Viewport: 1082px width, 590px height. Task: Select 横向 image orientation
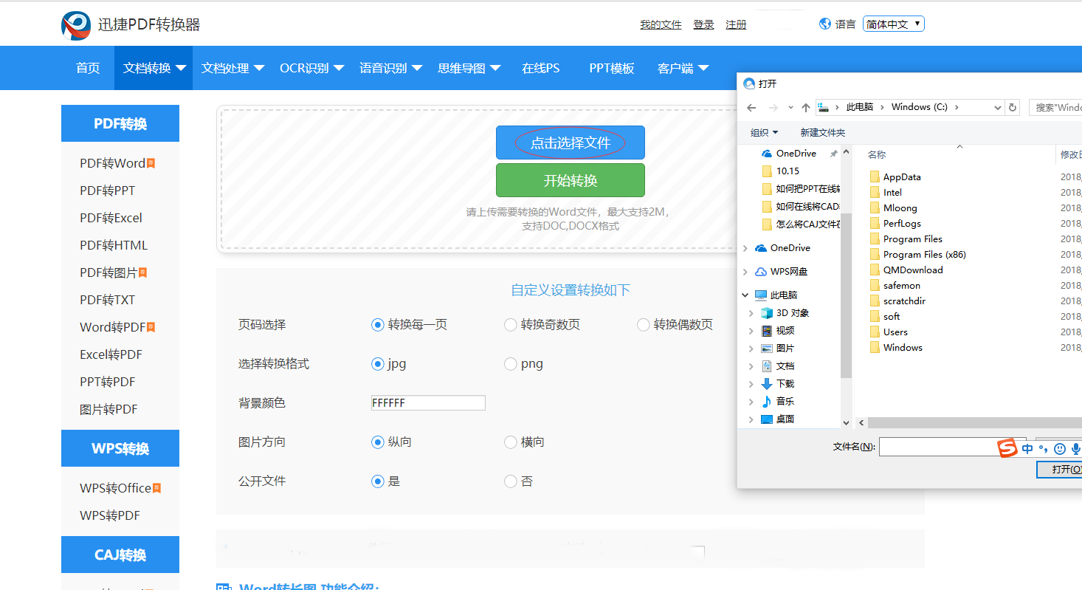[510, 442]
